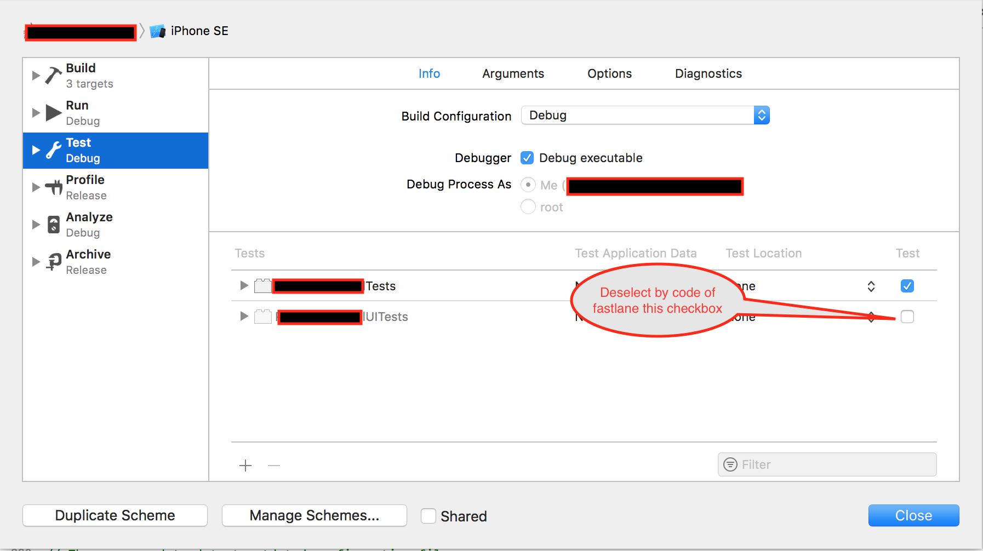
Task: Open the Build Configuration dropdown
Action: coord(762,115)
